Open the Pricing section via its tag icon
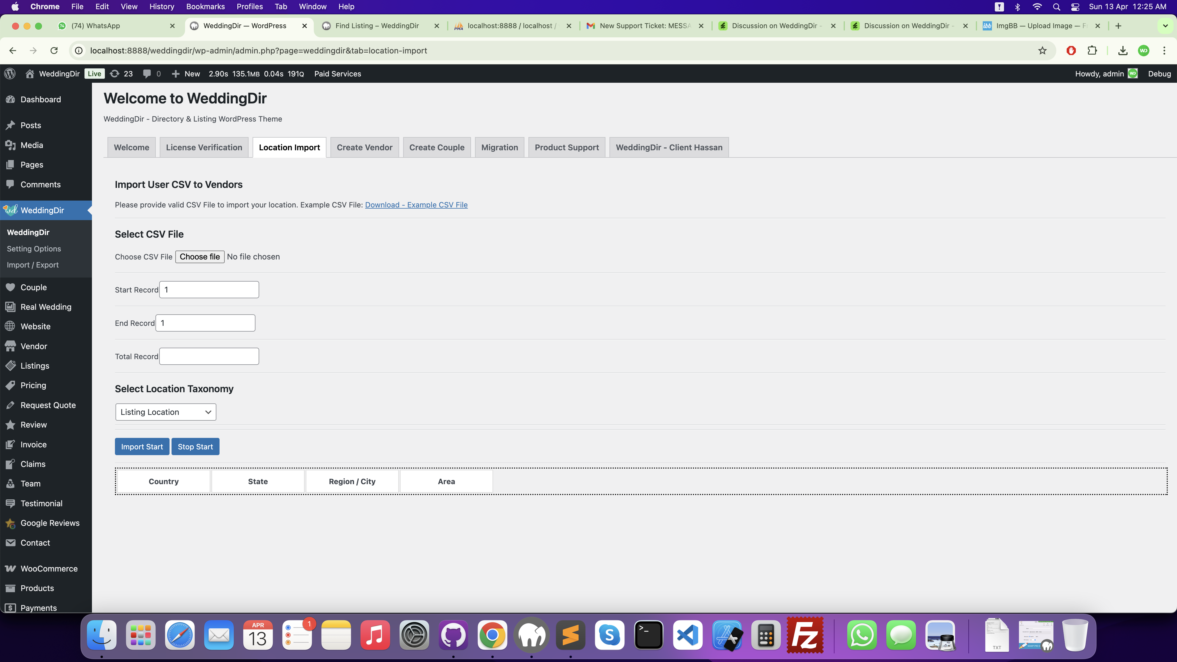 (x=10, y=385)
